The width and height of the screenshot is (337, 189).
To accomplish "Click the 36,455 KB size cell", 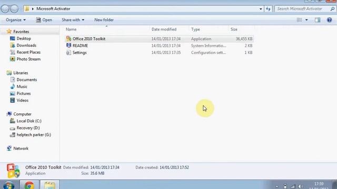I will (244, 39).
